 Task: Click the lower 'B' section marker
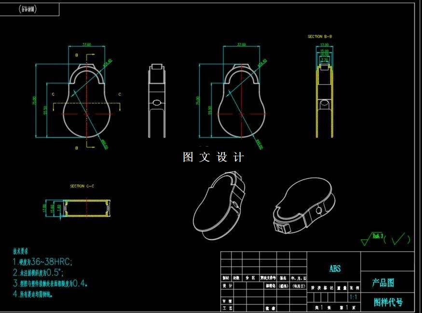(x=77, y=148)
